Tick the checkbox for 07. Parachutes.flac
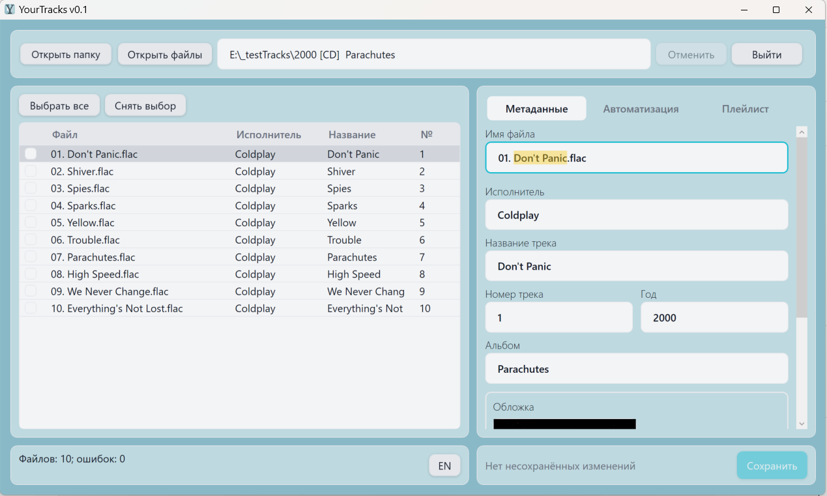This screenshot has height=496, width=827. 31,257
